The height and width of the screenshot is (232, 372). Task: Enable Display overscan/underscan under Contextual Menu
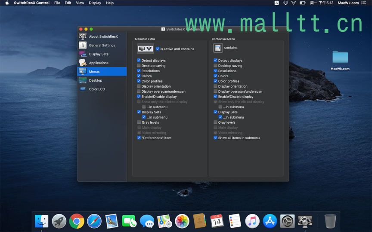point(215,92)
